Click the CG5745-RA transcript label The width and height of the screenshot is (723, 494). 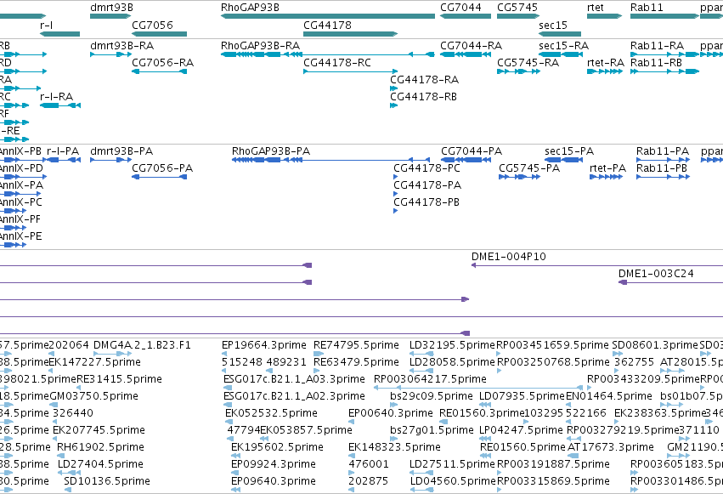tap(528, 63)
